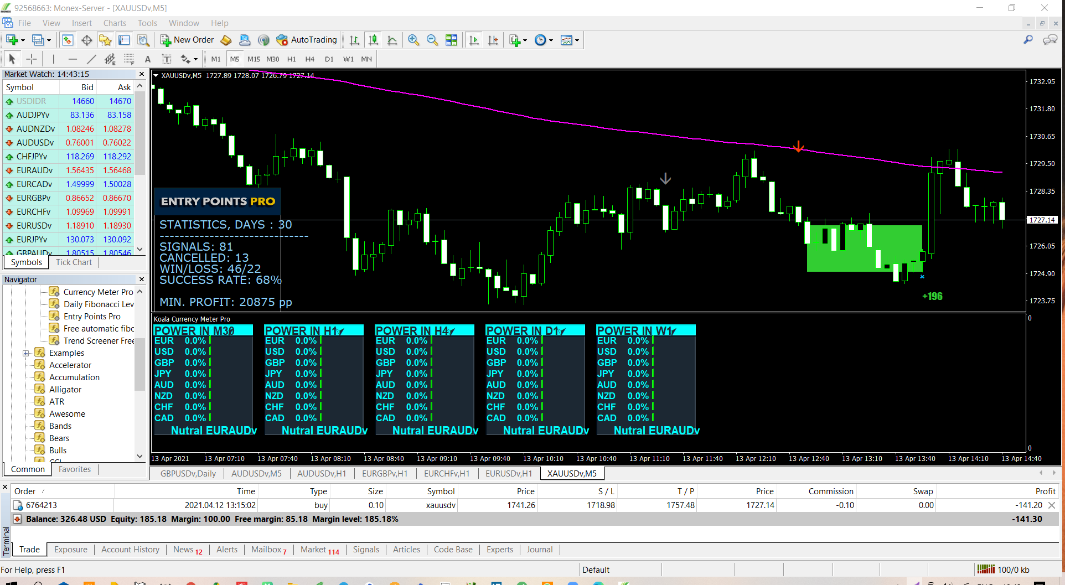The height and width of the screenshot is (585, 1065).
Task: Select the Fibonacci retracement tool
Action: click(129, 59)
